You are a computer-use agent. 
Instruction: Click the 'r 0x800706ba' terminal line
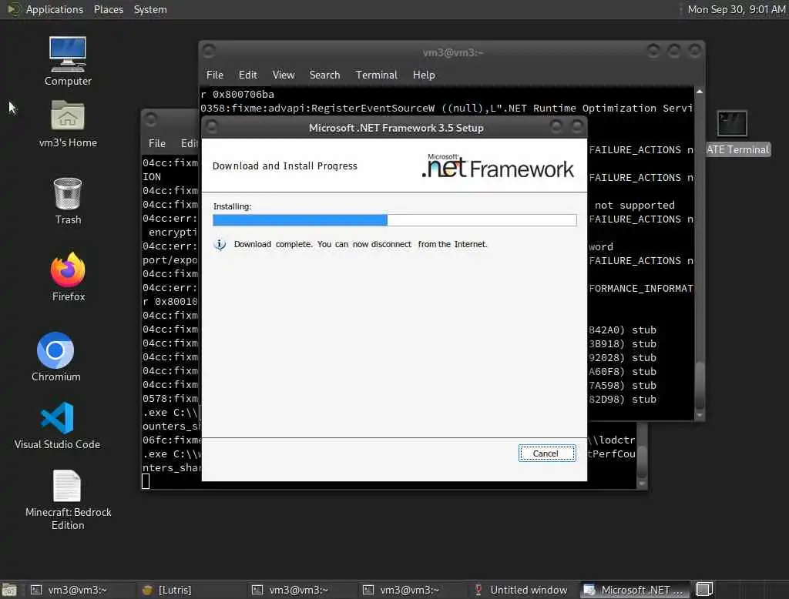coord(237,95)
